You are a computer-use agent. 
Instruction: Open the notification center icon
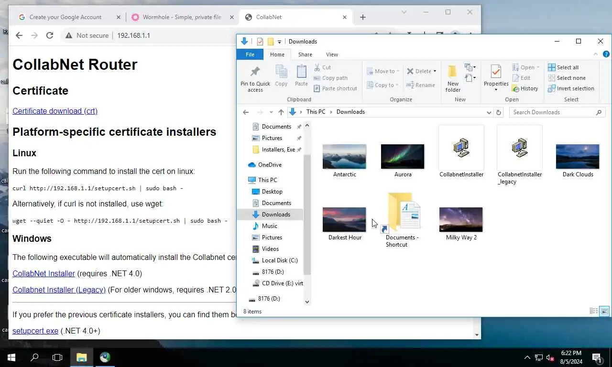[596, 357]
